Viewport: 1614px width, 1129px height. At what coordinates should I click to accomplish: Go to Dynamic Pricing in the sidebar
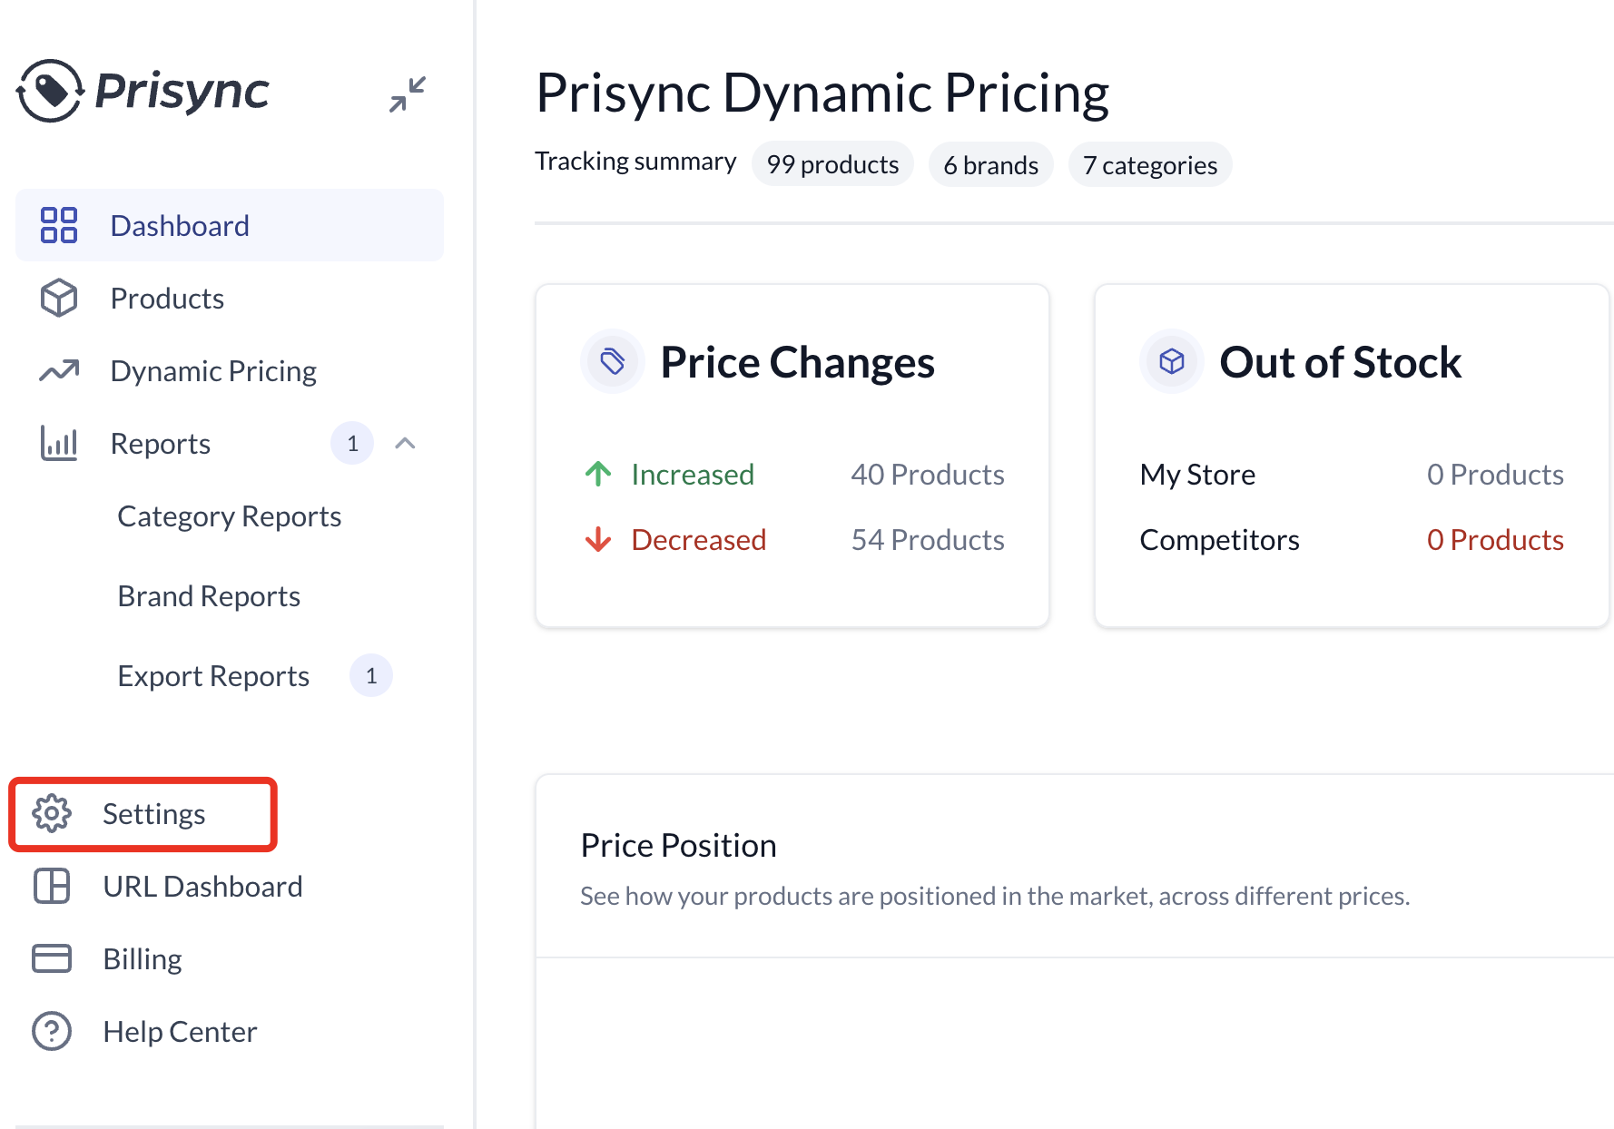pyautogui.click(x=230, y=370)
